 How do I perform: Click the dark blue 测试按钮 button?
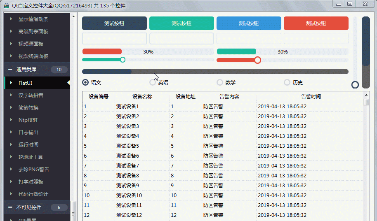click(114, 23)
